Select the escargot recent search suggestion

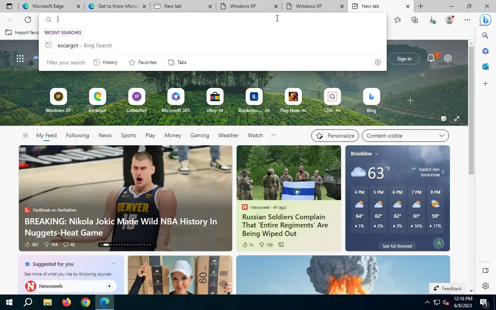212,45
